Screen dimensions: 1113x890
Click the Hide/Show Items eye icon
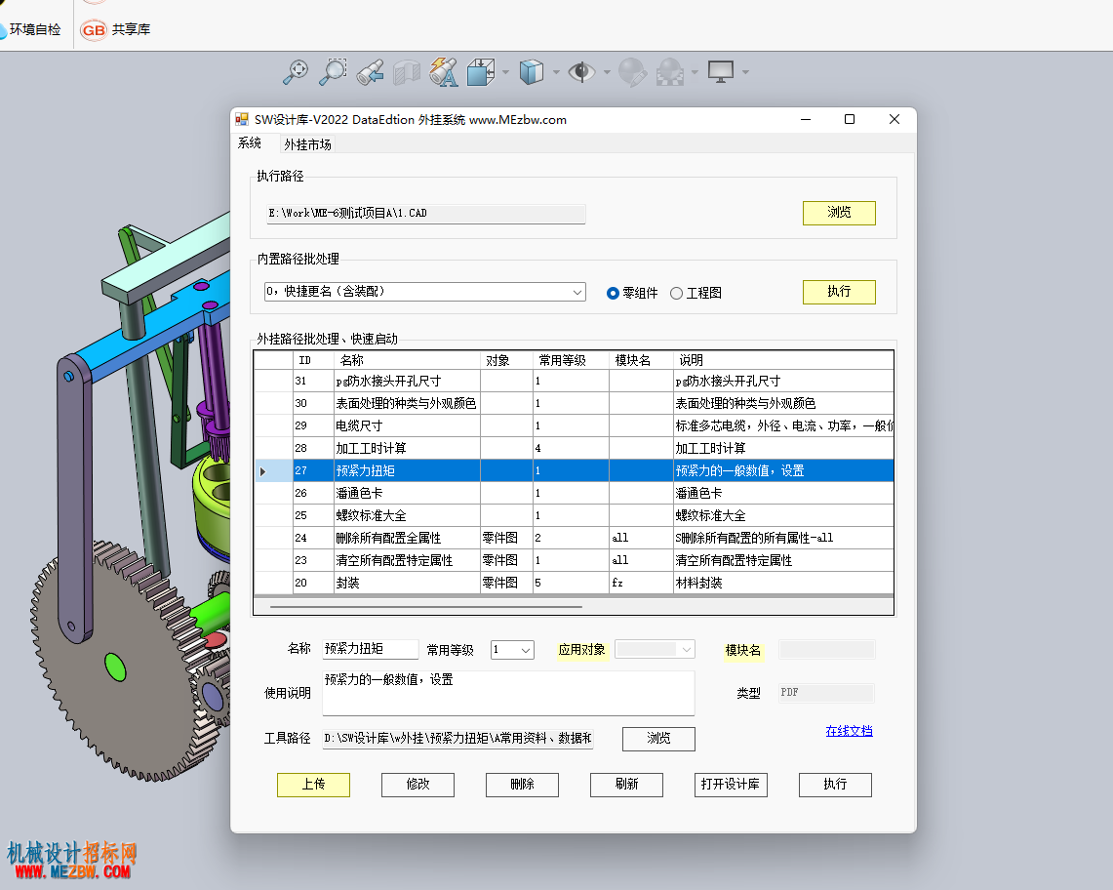coord(581,72)
